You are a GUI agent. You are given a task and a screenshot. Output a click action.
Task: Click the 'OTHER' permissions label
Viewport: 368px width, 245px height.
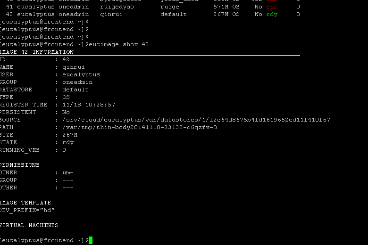[x=8, y=188]
